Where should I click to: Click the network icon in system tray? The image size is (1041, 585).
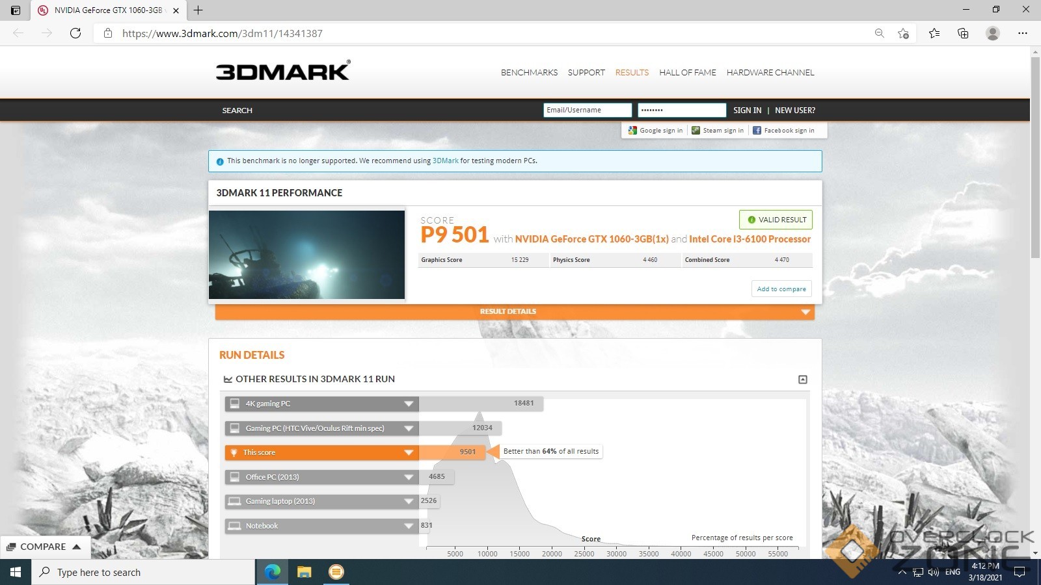918,572
